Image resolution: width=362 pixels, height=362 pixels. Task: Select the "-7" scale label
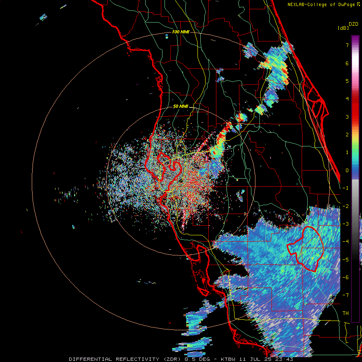[346, 295]
